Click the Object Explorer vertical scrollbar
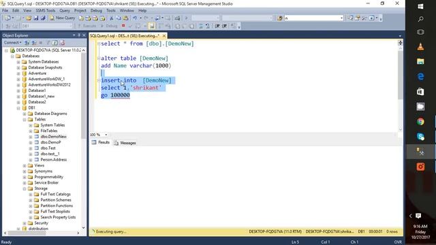 tap(83, 96)
